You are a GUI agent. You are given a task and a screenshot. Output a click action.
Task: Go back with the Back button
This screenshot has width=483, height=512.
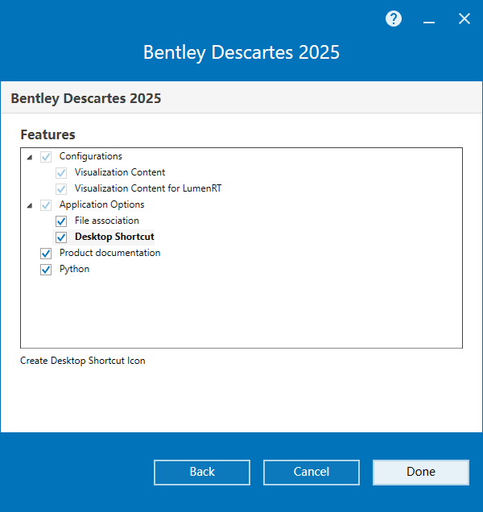[x=202, y=473]
